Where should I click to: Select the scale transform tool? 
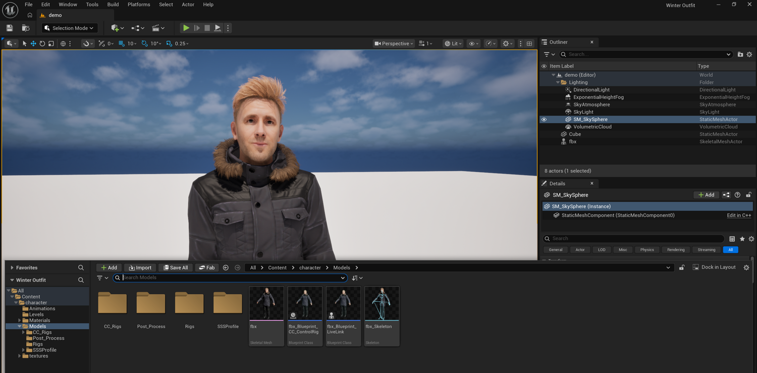[x=51, y=44]
